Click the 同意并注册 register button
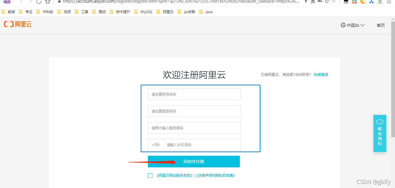 (x=194, y=162)
